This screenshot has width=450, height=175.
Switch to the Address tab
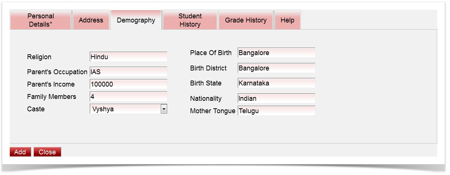tap(91, 20)
